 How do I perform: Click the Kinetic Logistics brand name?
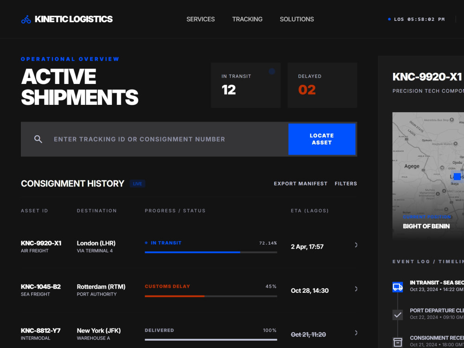pos(74,19)
